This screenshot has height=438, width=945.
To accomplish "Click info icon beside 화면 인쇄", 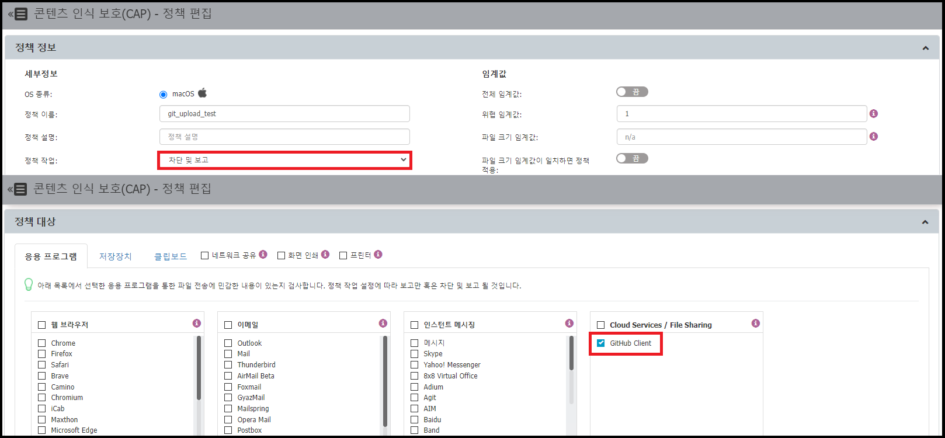I will tap(325, 255).
